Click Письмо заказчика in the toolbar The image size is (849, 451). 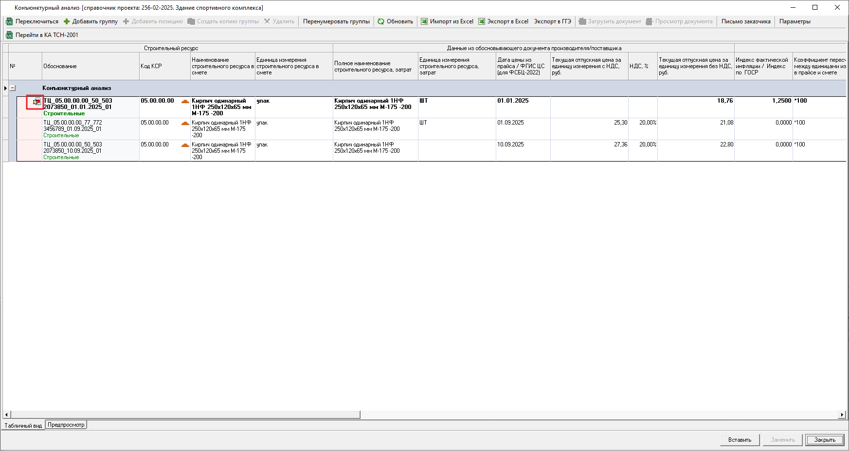745,21
